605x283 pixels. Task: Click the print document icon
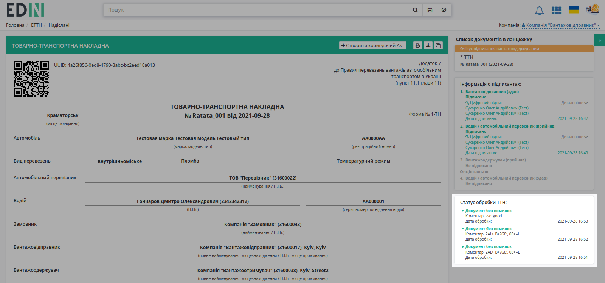coord(417,45)
